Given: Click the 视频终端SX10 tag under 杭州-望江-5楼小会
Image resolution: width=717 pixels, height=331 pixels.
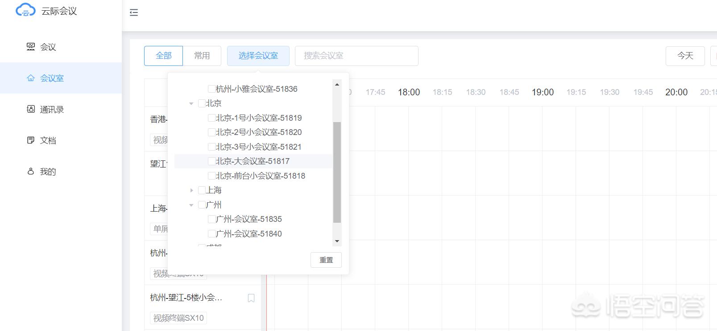Looking at the screenshot, I should 178,318.
